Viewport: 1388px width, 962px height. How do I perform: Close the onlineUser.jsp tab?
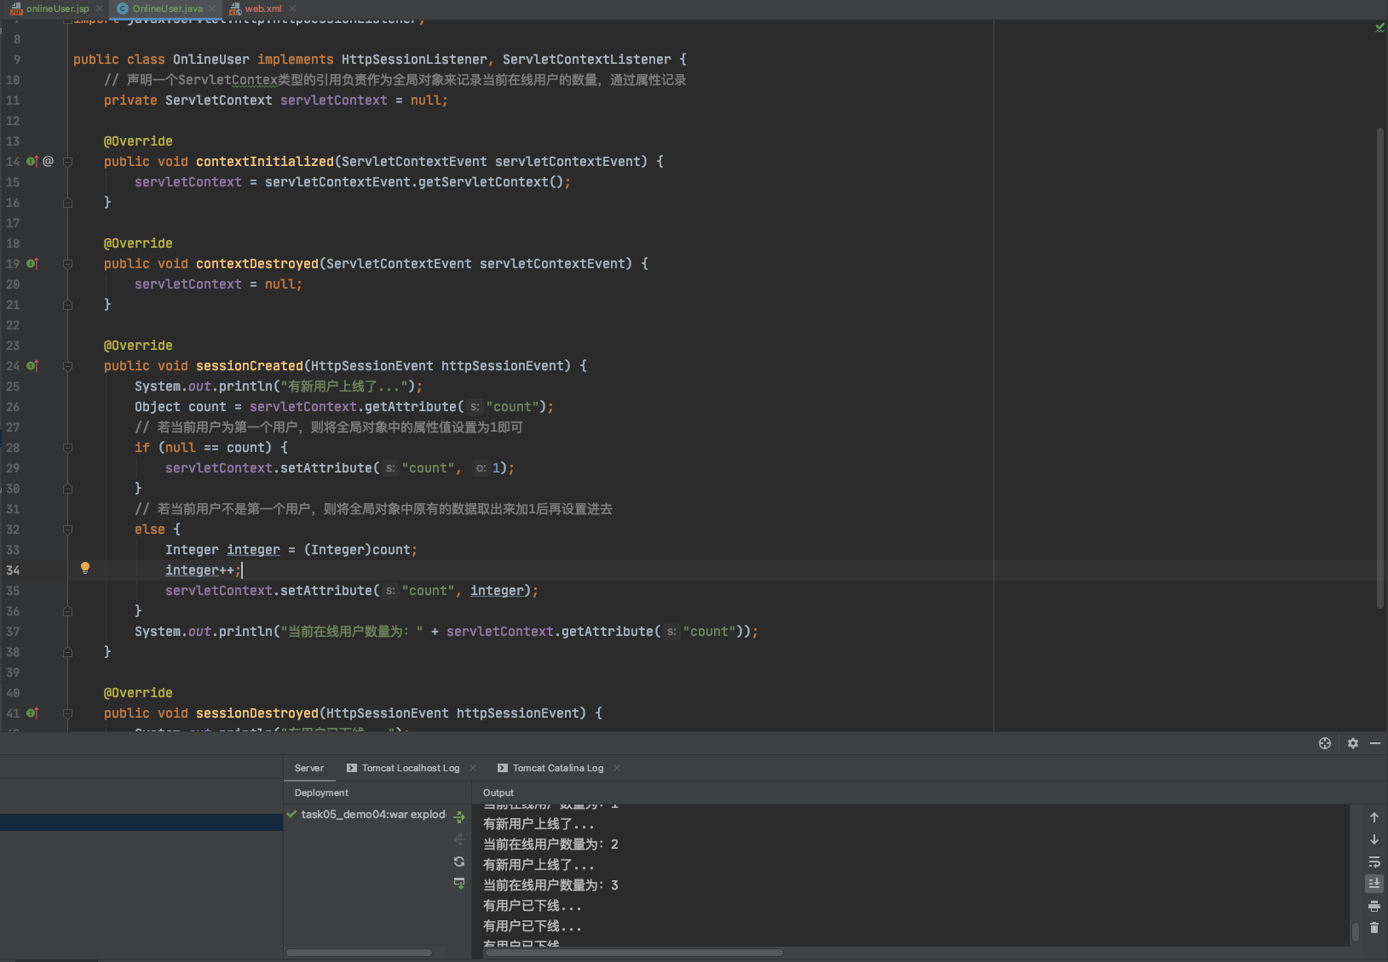100,9
